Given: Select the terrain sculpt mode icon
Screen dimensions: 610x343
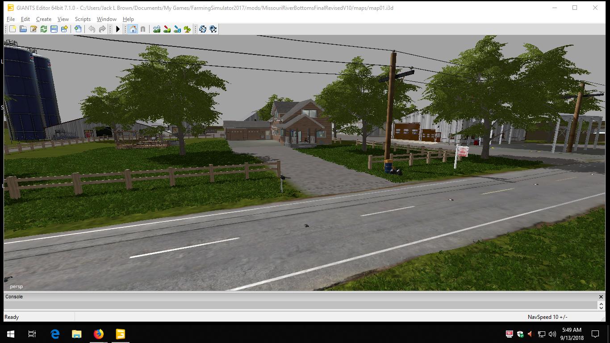Looking at the screenshot, I should pos(157,29).
